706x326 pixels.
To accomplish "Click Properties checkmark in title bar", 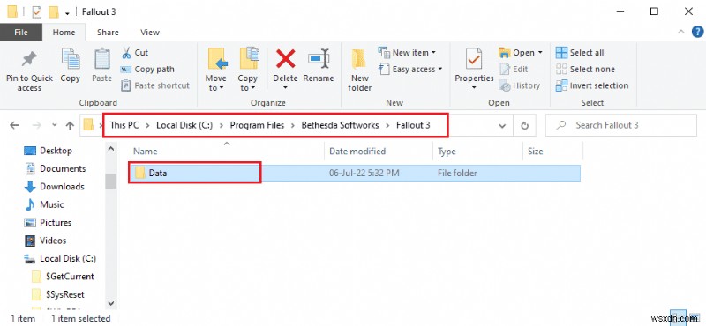I will 37,12.
